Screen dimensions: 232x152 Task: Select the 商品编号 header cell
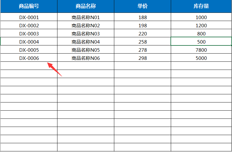pos(29,6)
